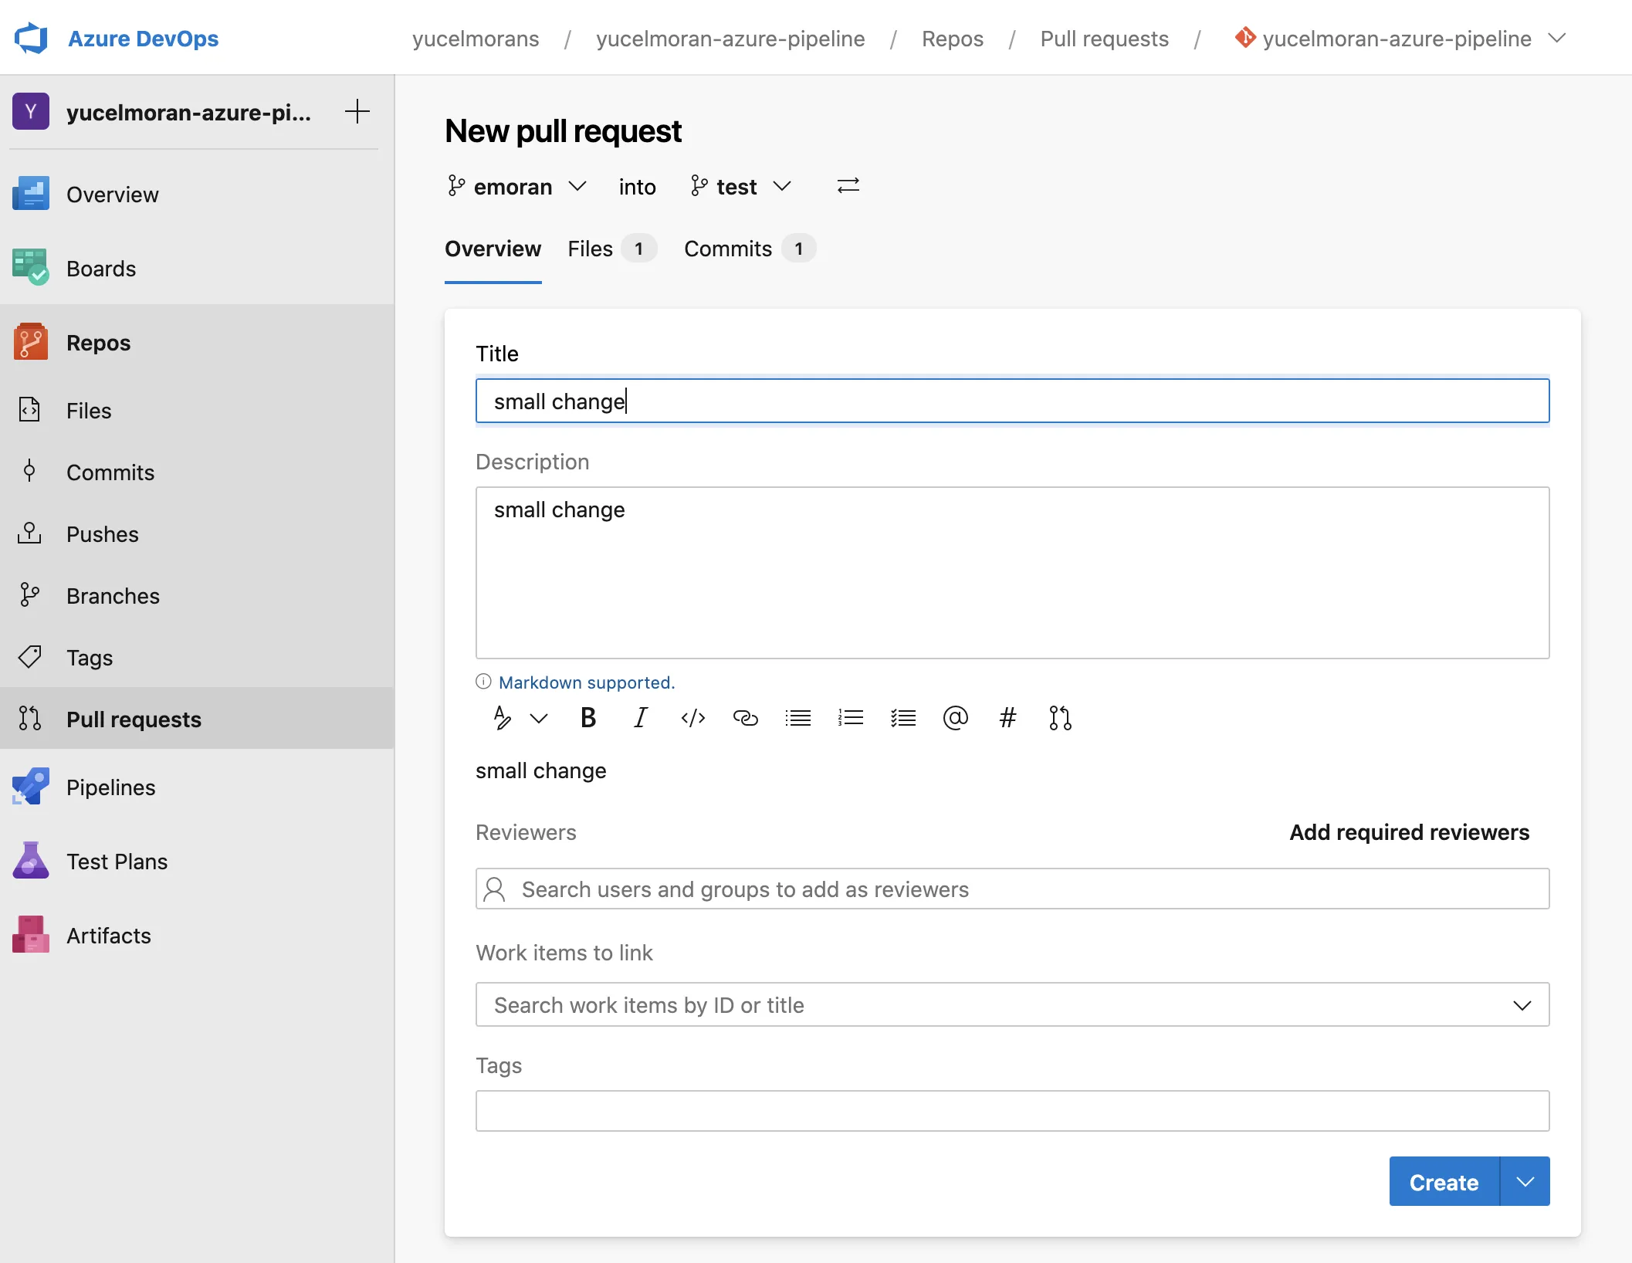Switch to the Overview tab
The height and width of the screenshot is (1263, 1632).
click(493, 249)
